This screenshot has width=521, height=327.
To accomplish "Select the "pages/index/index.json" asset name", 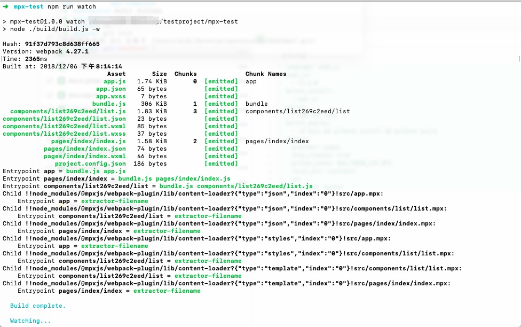I will [85, 149].
